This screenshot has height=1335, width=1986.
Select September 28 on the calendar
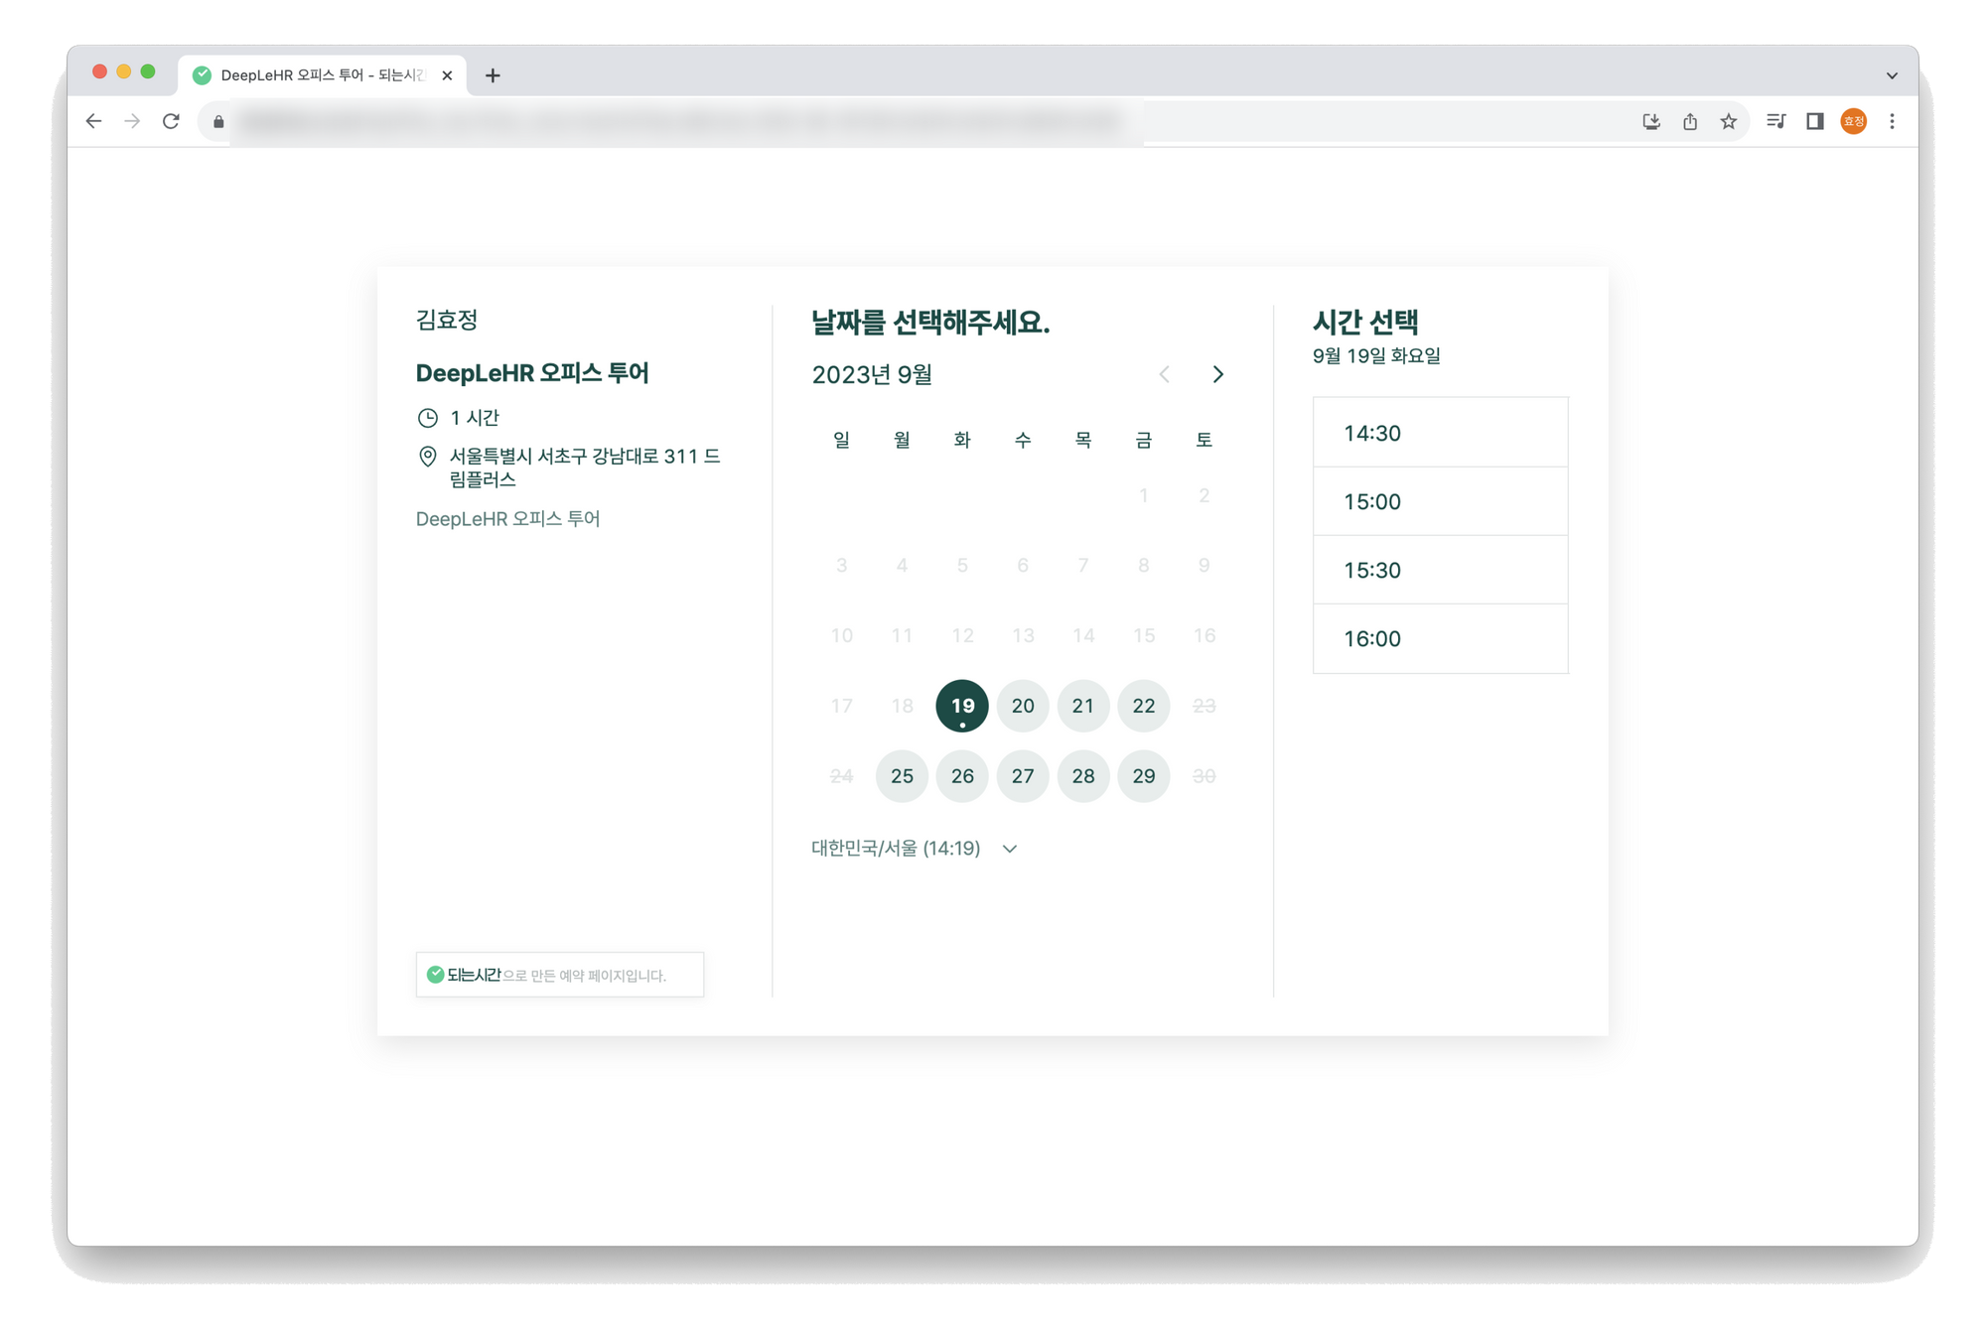(1081, 775)
